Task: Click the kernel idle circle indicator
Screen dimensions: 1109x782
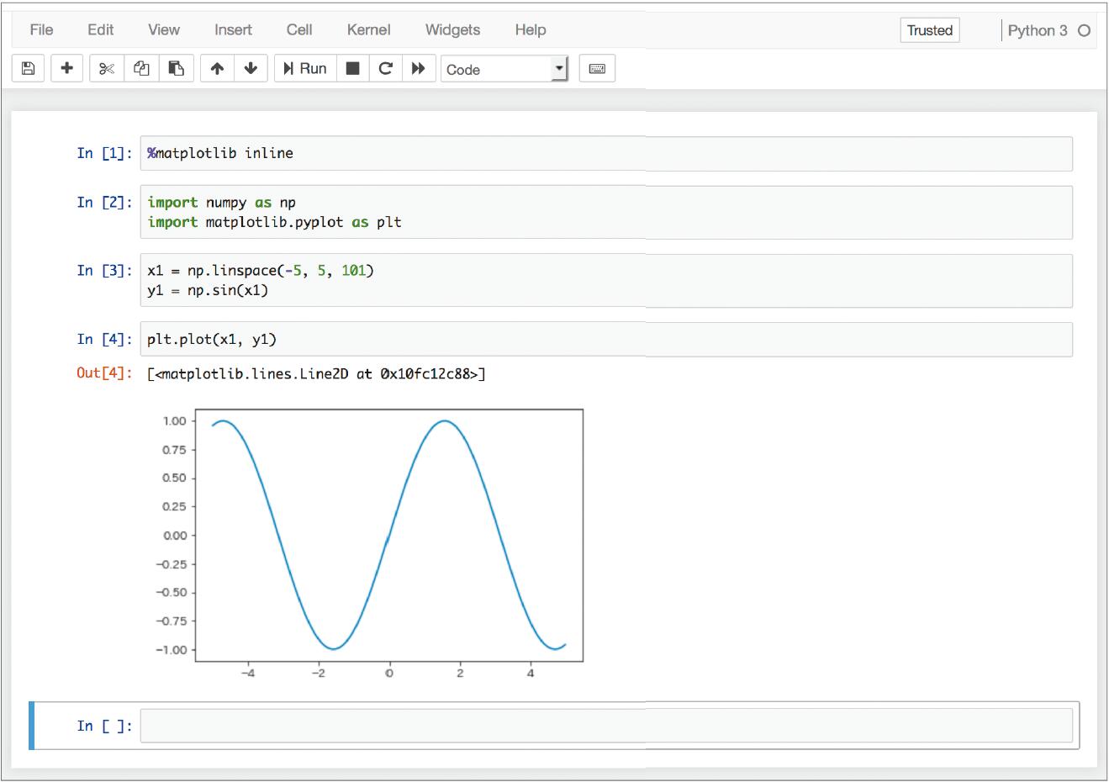Action: click(x=1084, y=31)
